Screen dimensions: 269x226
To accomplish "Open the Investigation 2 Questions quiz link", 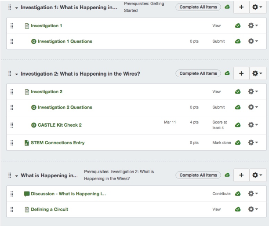I will [65, 107].
